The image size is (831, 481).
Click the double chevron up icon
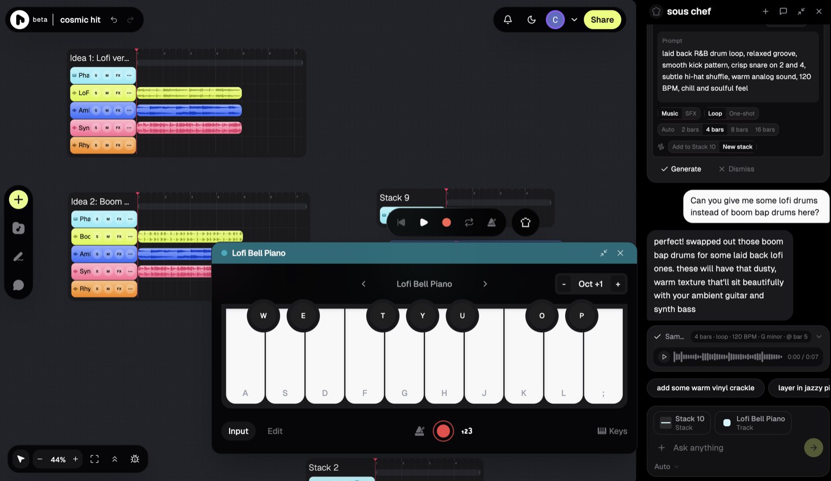(x=115, y=459)
